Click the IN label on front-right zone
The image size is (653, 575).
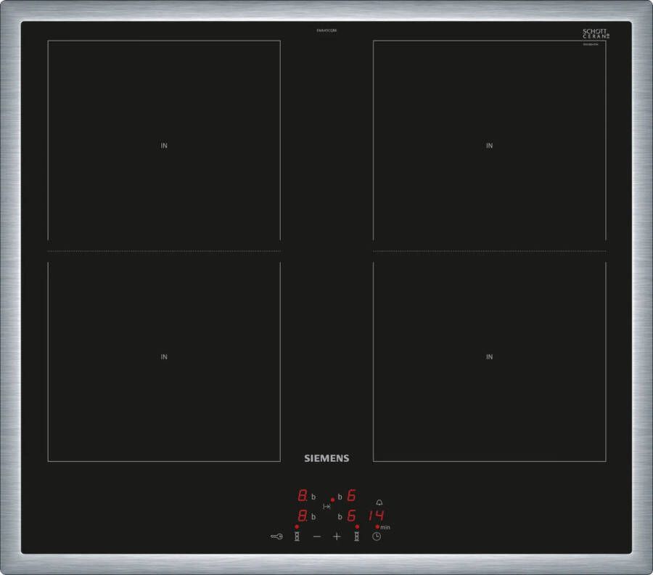[489, 356]
